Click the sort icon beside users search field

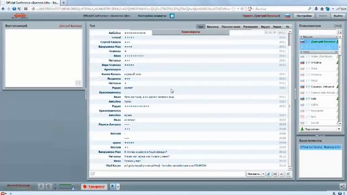pyautogui.click(x=340, y=32)
